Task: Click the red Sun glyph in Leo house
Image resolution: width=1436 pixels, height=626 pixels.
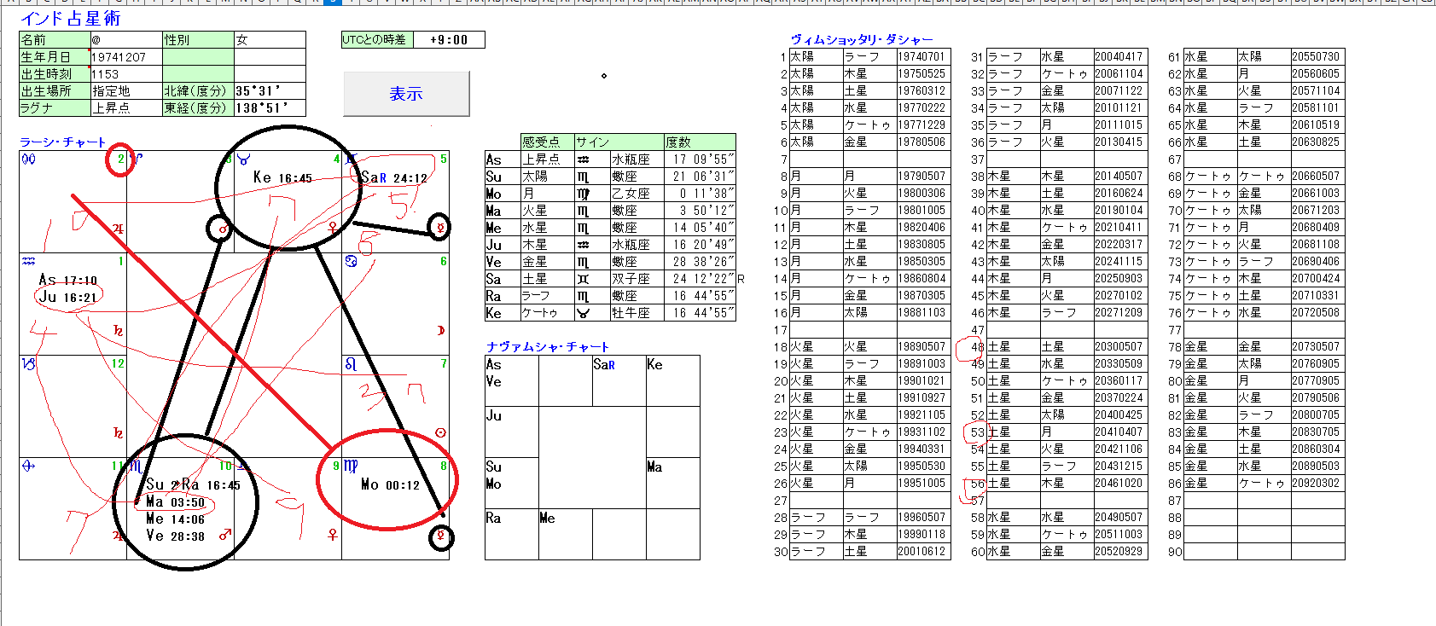Action: pos(440,432)
